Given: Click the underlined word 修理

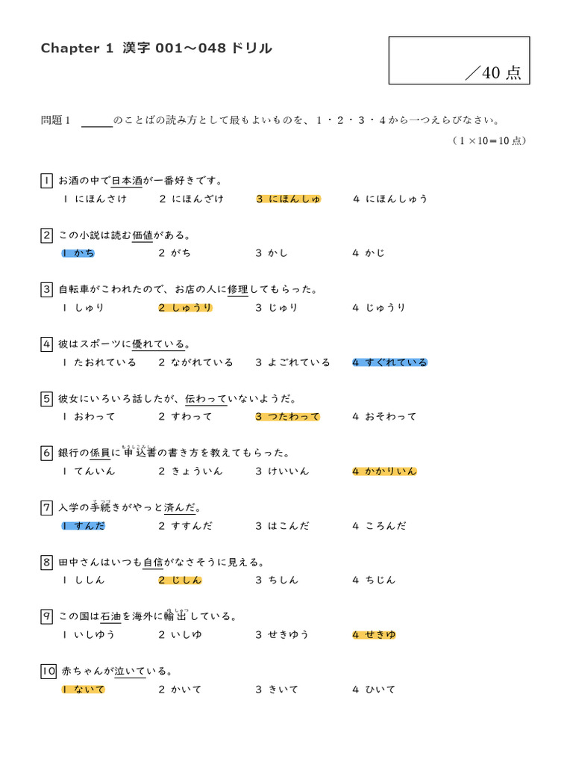Looking at the screenshot, I should point(238,290).
